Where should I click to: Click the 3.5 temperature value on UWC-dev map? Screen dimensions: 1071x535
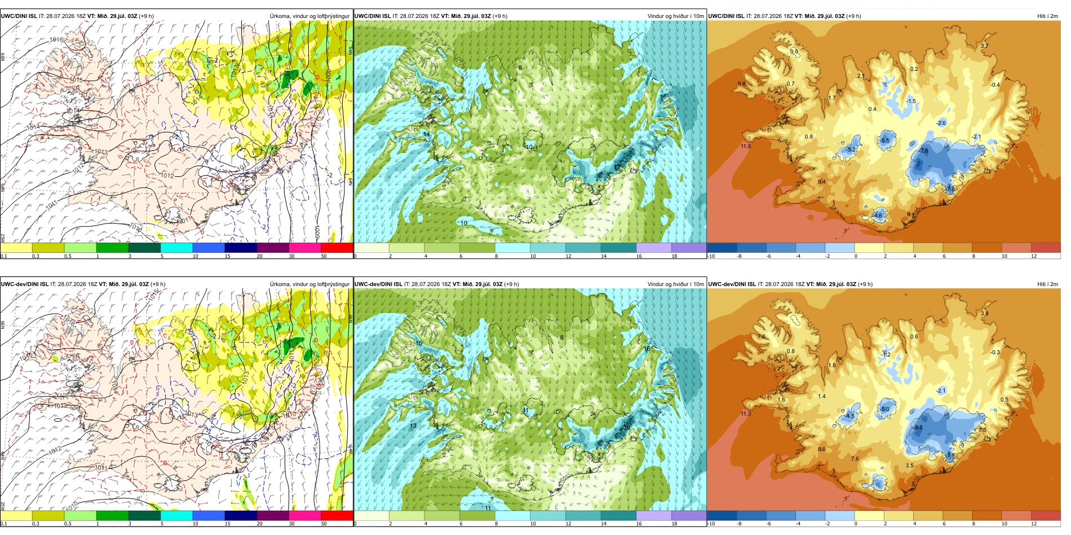click(x=910, y=466)
